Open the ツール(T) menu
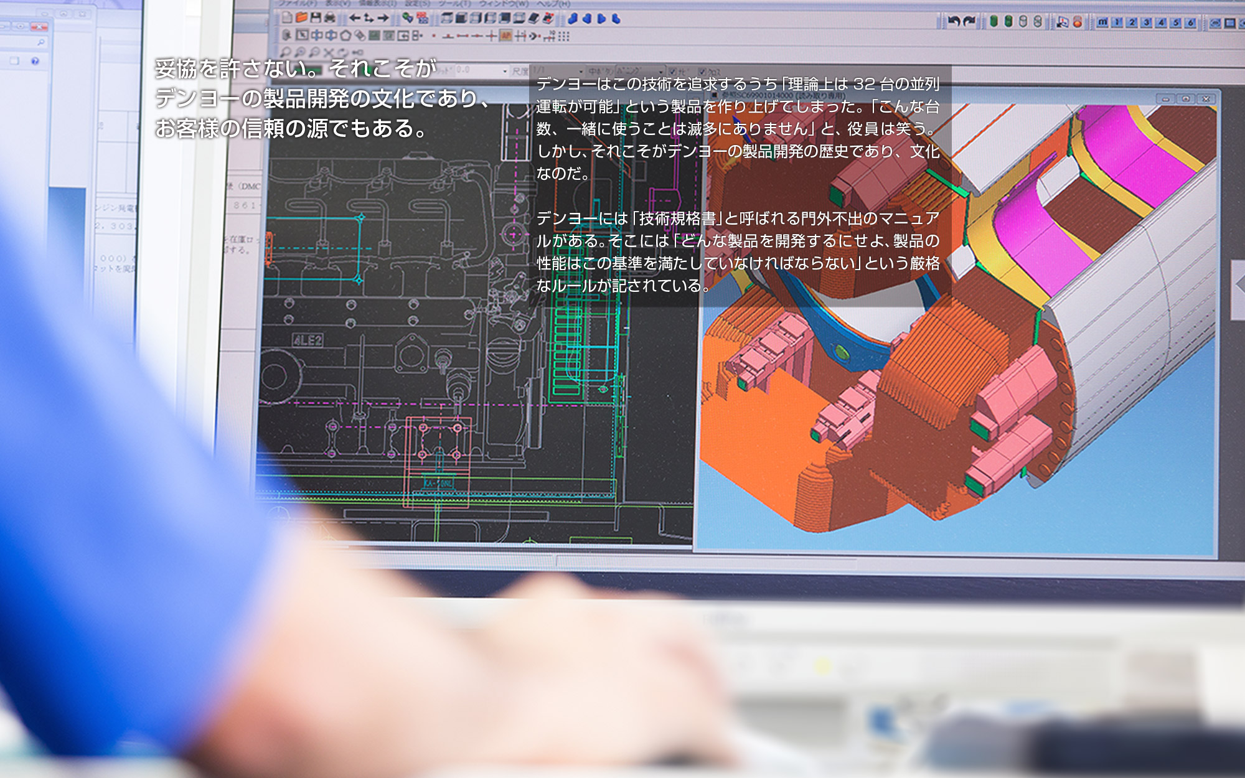1245x778 pixels. (x=454, y=4)
